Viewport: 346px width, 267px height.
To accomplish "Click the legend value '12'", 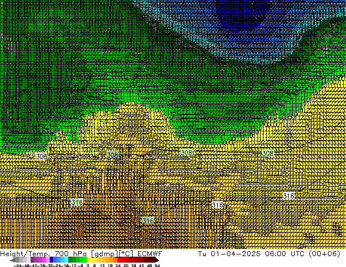I will coord(103,265).
